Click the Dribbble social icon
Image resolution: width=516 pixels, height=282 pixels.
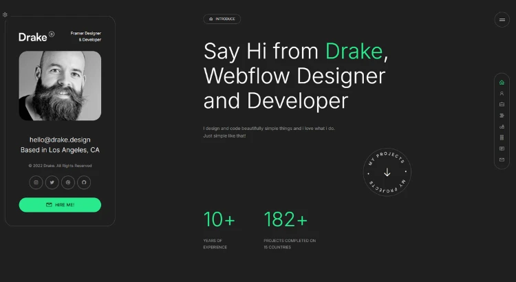tap(68, 182)
